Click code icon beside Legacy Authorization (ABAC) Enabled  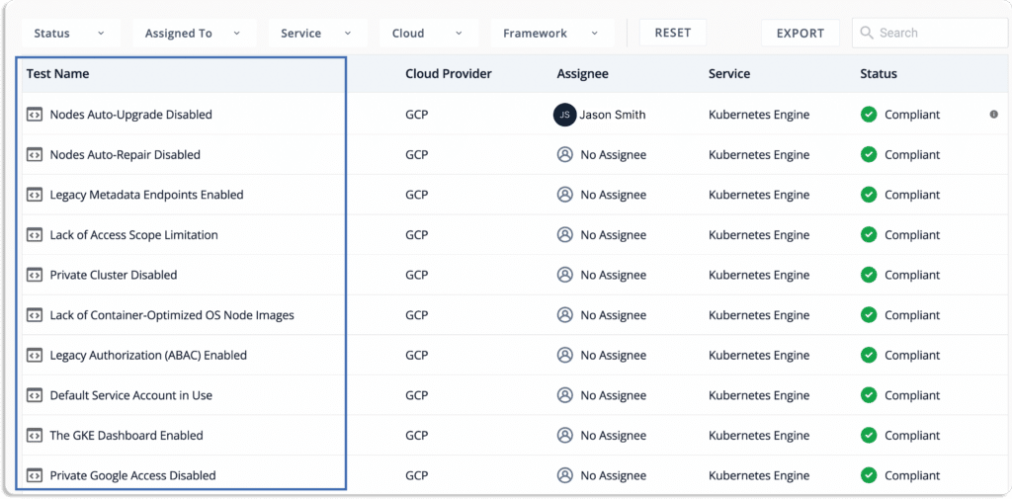tap(34, 355)
